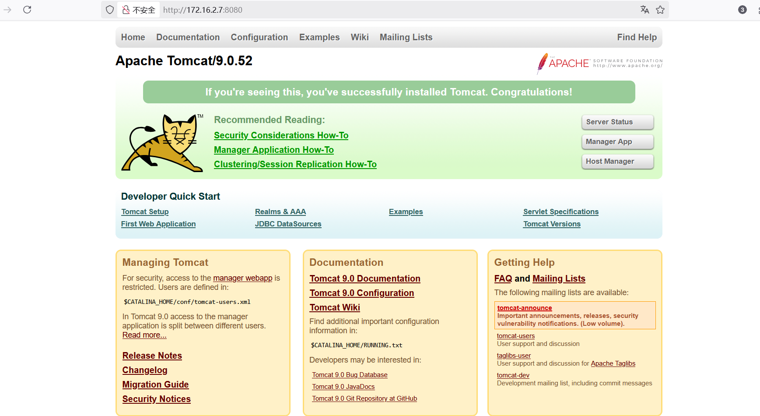The height and width of the screenshot is (416, 760).
Task: Click the translate page icon
Action: point(644,10)
